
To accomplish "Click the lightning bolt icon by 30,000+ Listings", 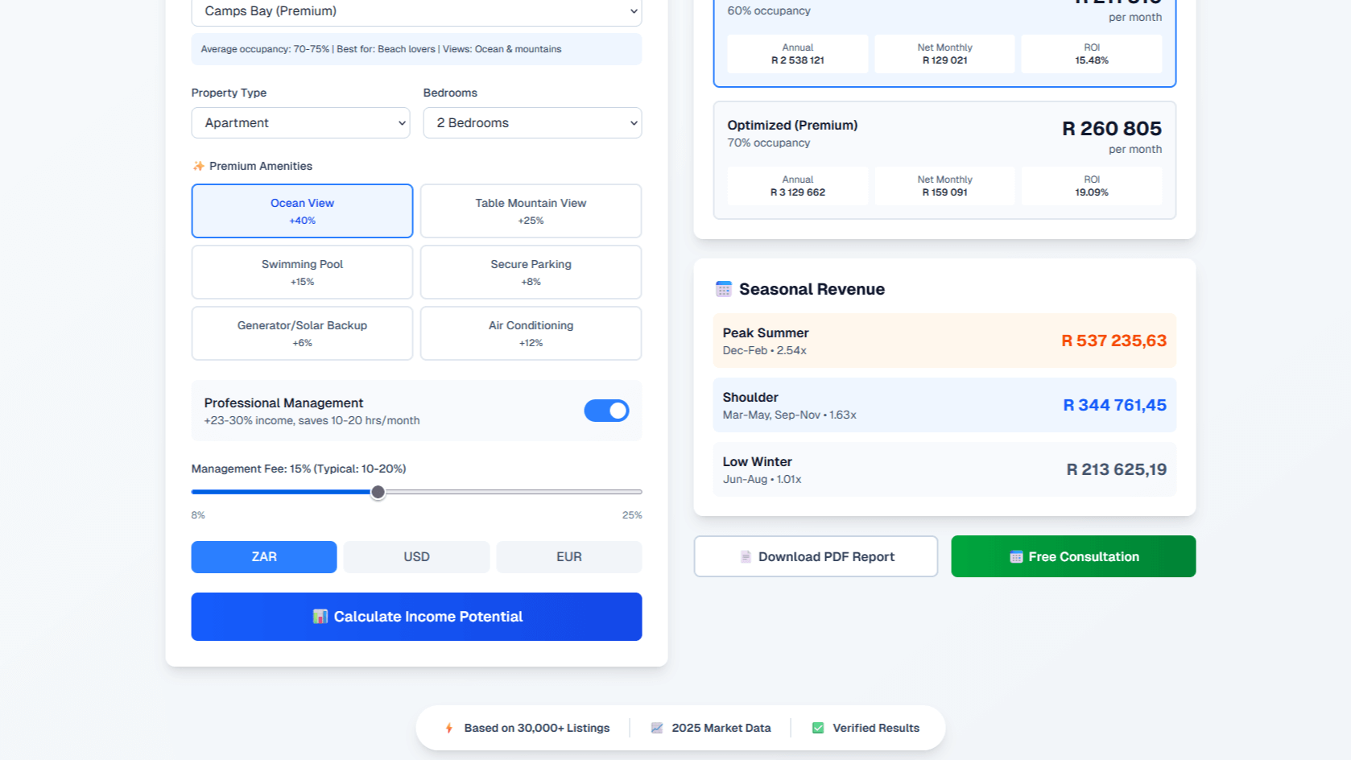I will coord(449,729).
